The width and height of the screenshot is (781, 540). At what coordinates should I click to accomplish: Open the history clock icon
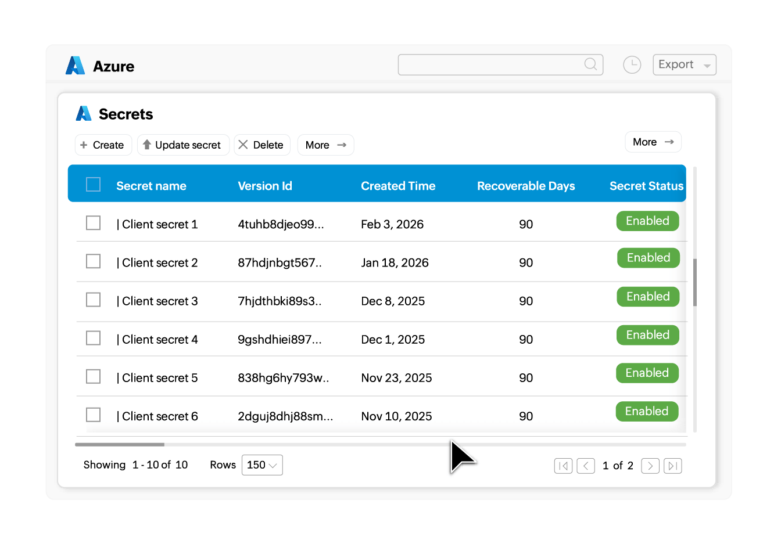coord(632,64)
